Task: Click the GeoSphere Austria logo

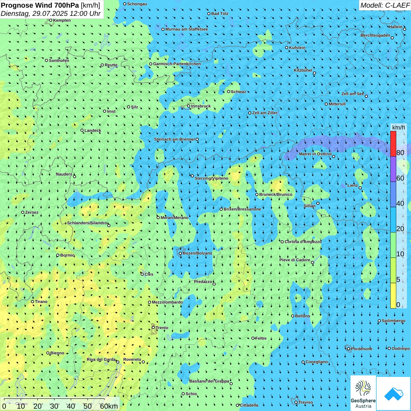Action: coord(363,393)
